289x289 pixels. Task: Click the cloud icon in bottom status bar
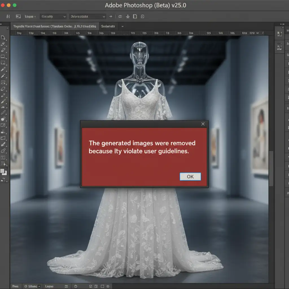[x=76, y=286]
